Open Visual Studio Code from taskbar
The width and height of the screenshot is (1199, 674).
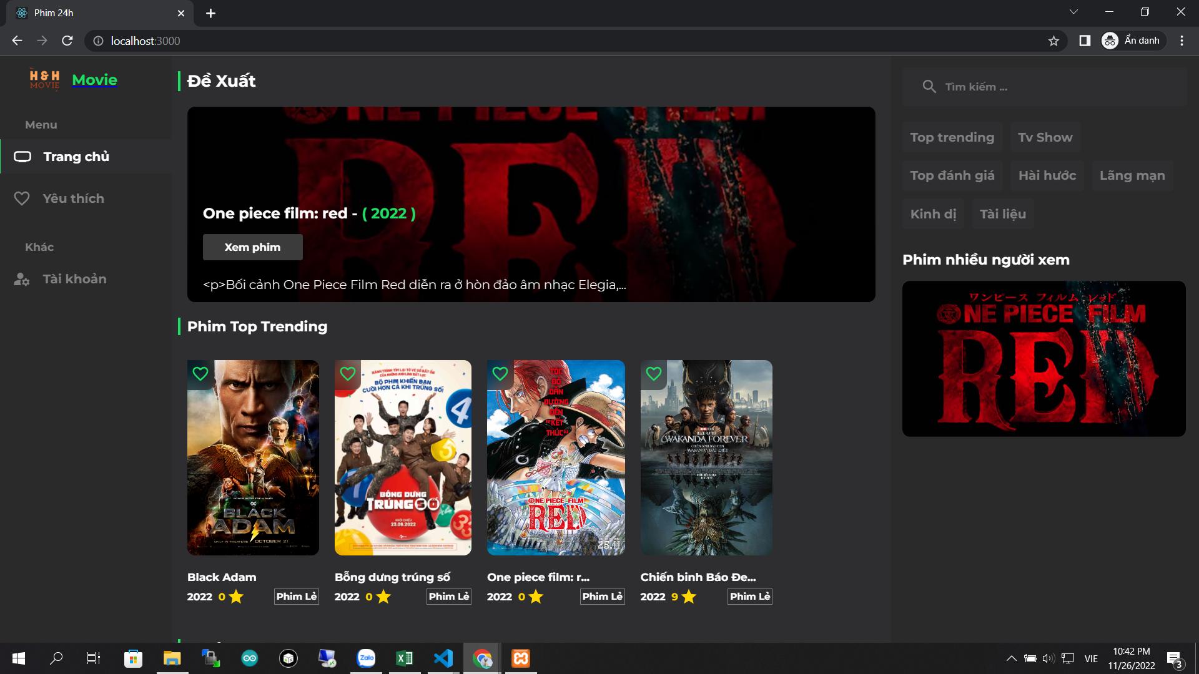pyautogui.click(x=443, y=658)
